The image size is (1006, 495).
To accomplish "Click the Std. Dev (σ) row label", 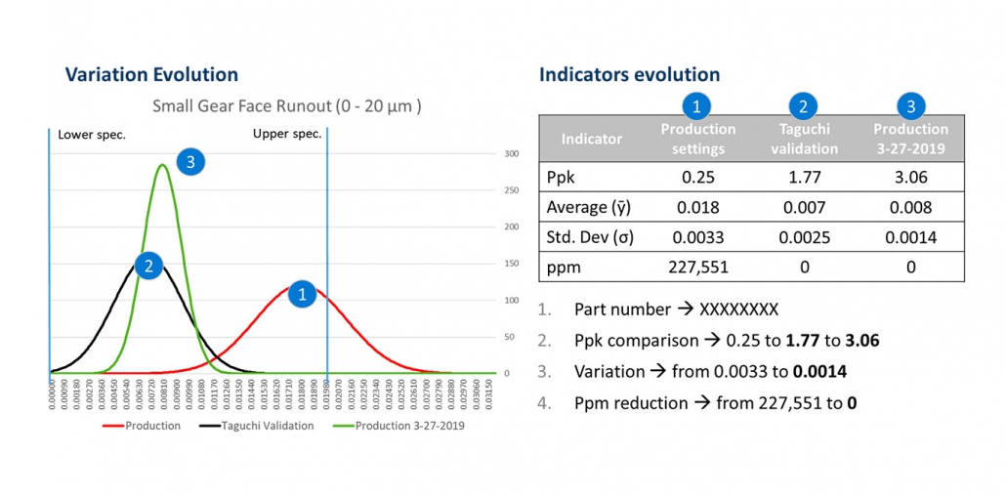I will [592, 237].
